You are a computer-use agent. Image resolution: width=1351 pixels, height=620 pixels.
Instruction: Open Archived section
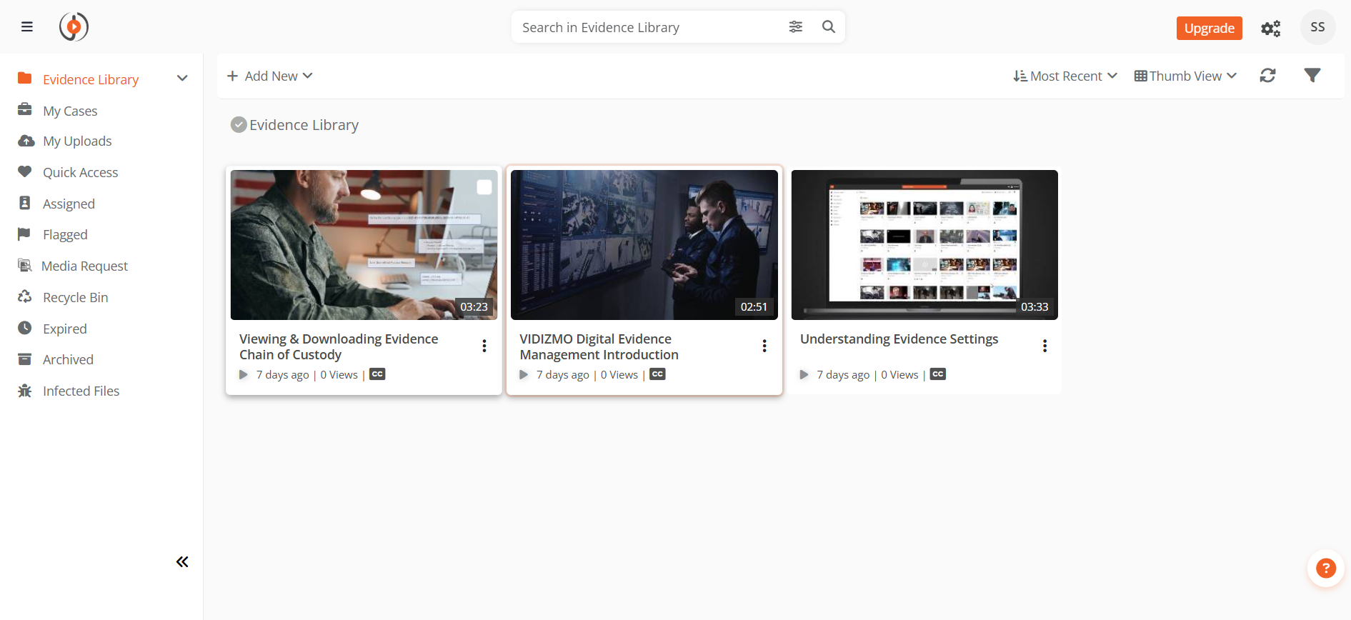68,359
